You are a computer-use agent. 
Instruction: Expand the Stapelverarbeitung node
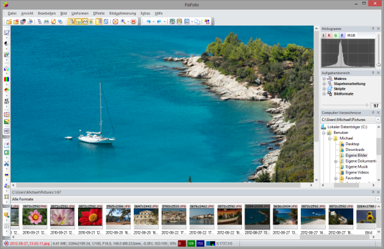click(324, 84)
